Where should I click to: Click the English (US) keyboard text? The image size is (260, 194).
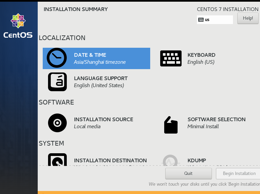201,62
